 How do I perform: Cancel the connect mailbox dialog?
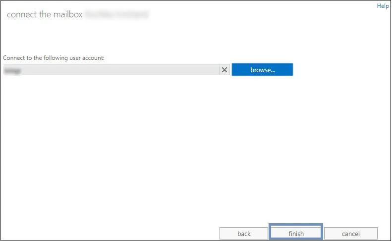pos(351,234)
